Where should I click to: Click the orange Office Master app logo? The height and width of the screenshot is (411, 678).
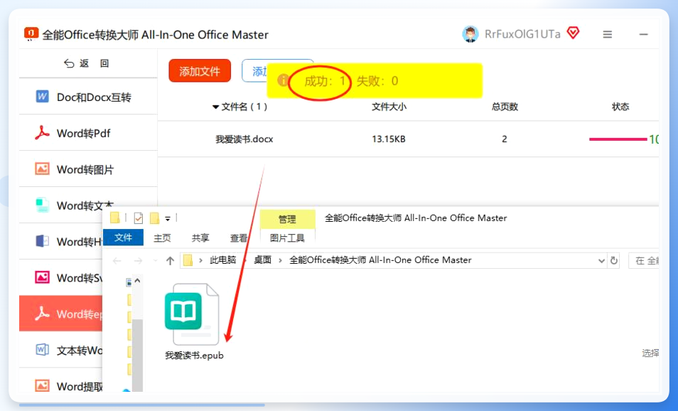pos(31,33)
